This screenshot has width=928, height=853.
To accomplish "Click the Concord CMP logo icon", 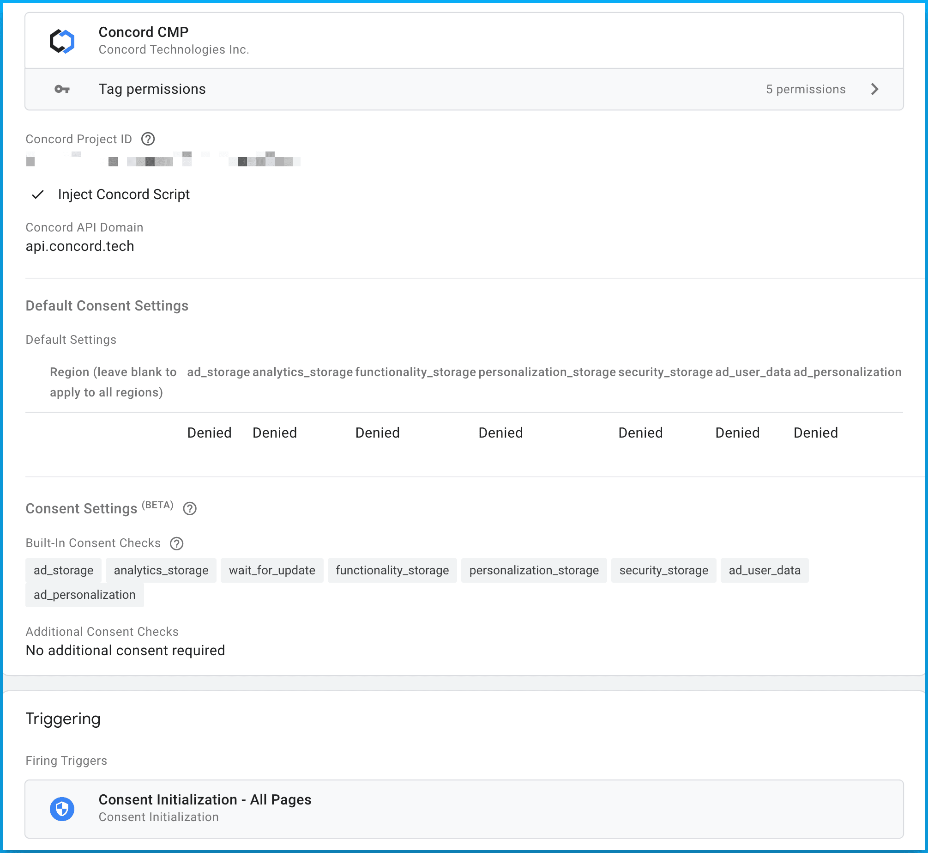I will coord(62,41).
